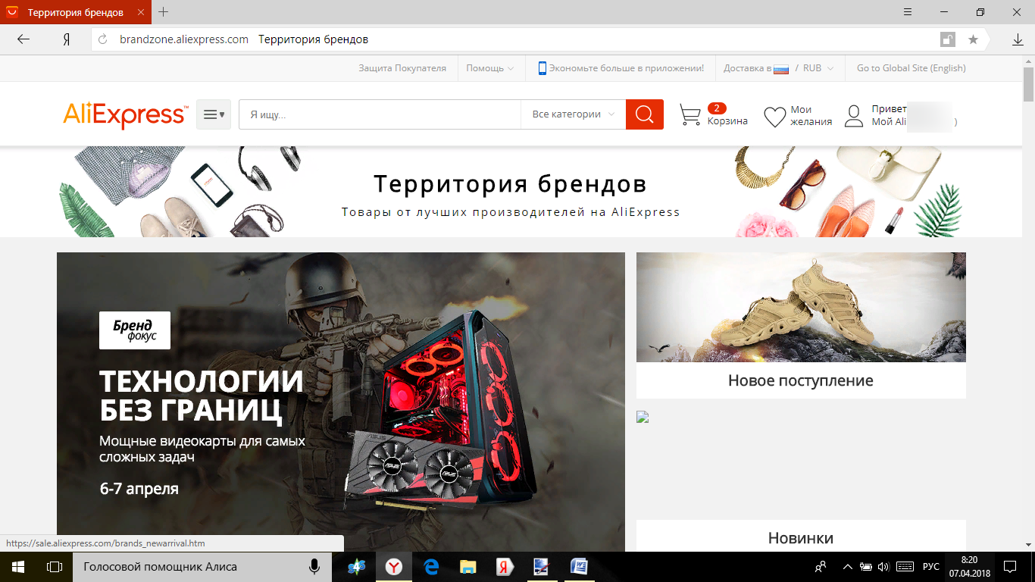Click the orange search magnifier button
Image resolution: width=1035 pixels, height=582 pixels.
(x=644, y=114)
